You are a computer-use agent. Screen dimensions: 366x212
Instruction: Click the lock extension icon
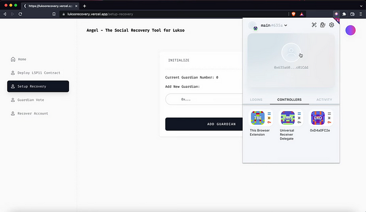(323, 25)
